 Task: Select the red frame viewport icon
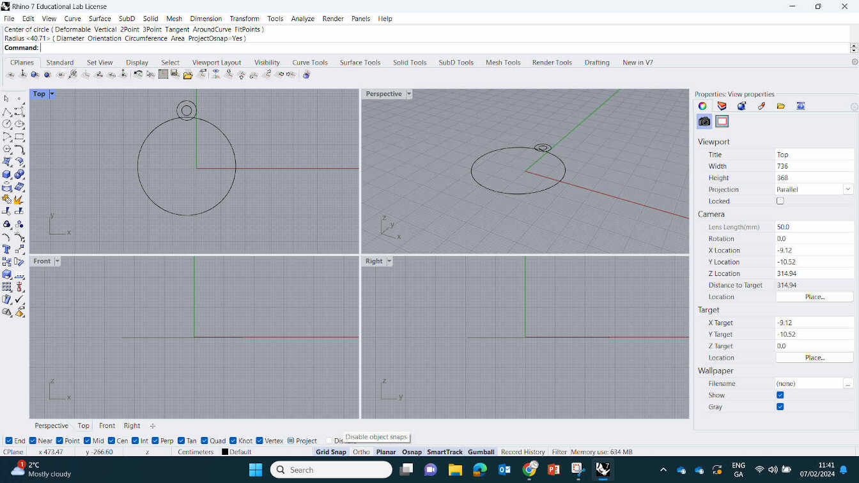722,121
